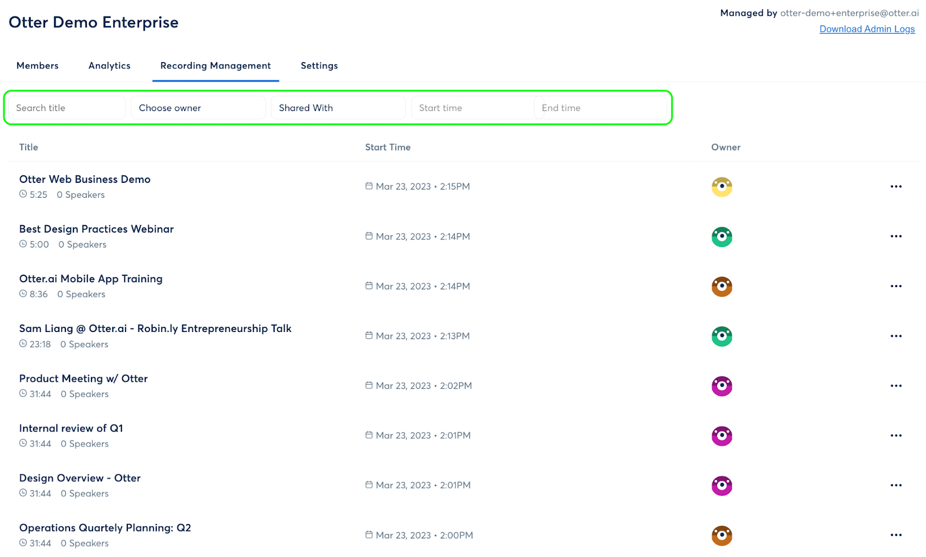Click the Download Admin Logs link
This screenshot has width=926, height=557.
tap(867, 29)
